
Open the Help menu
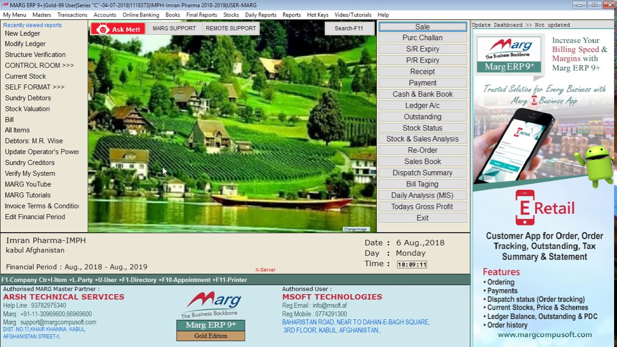383,15
